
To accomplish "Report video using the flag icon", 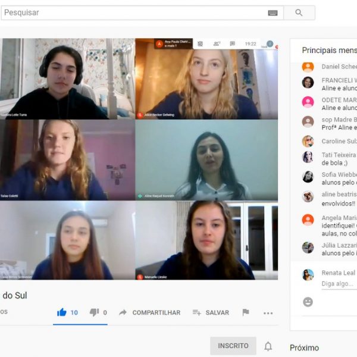I will coord(246,312).
